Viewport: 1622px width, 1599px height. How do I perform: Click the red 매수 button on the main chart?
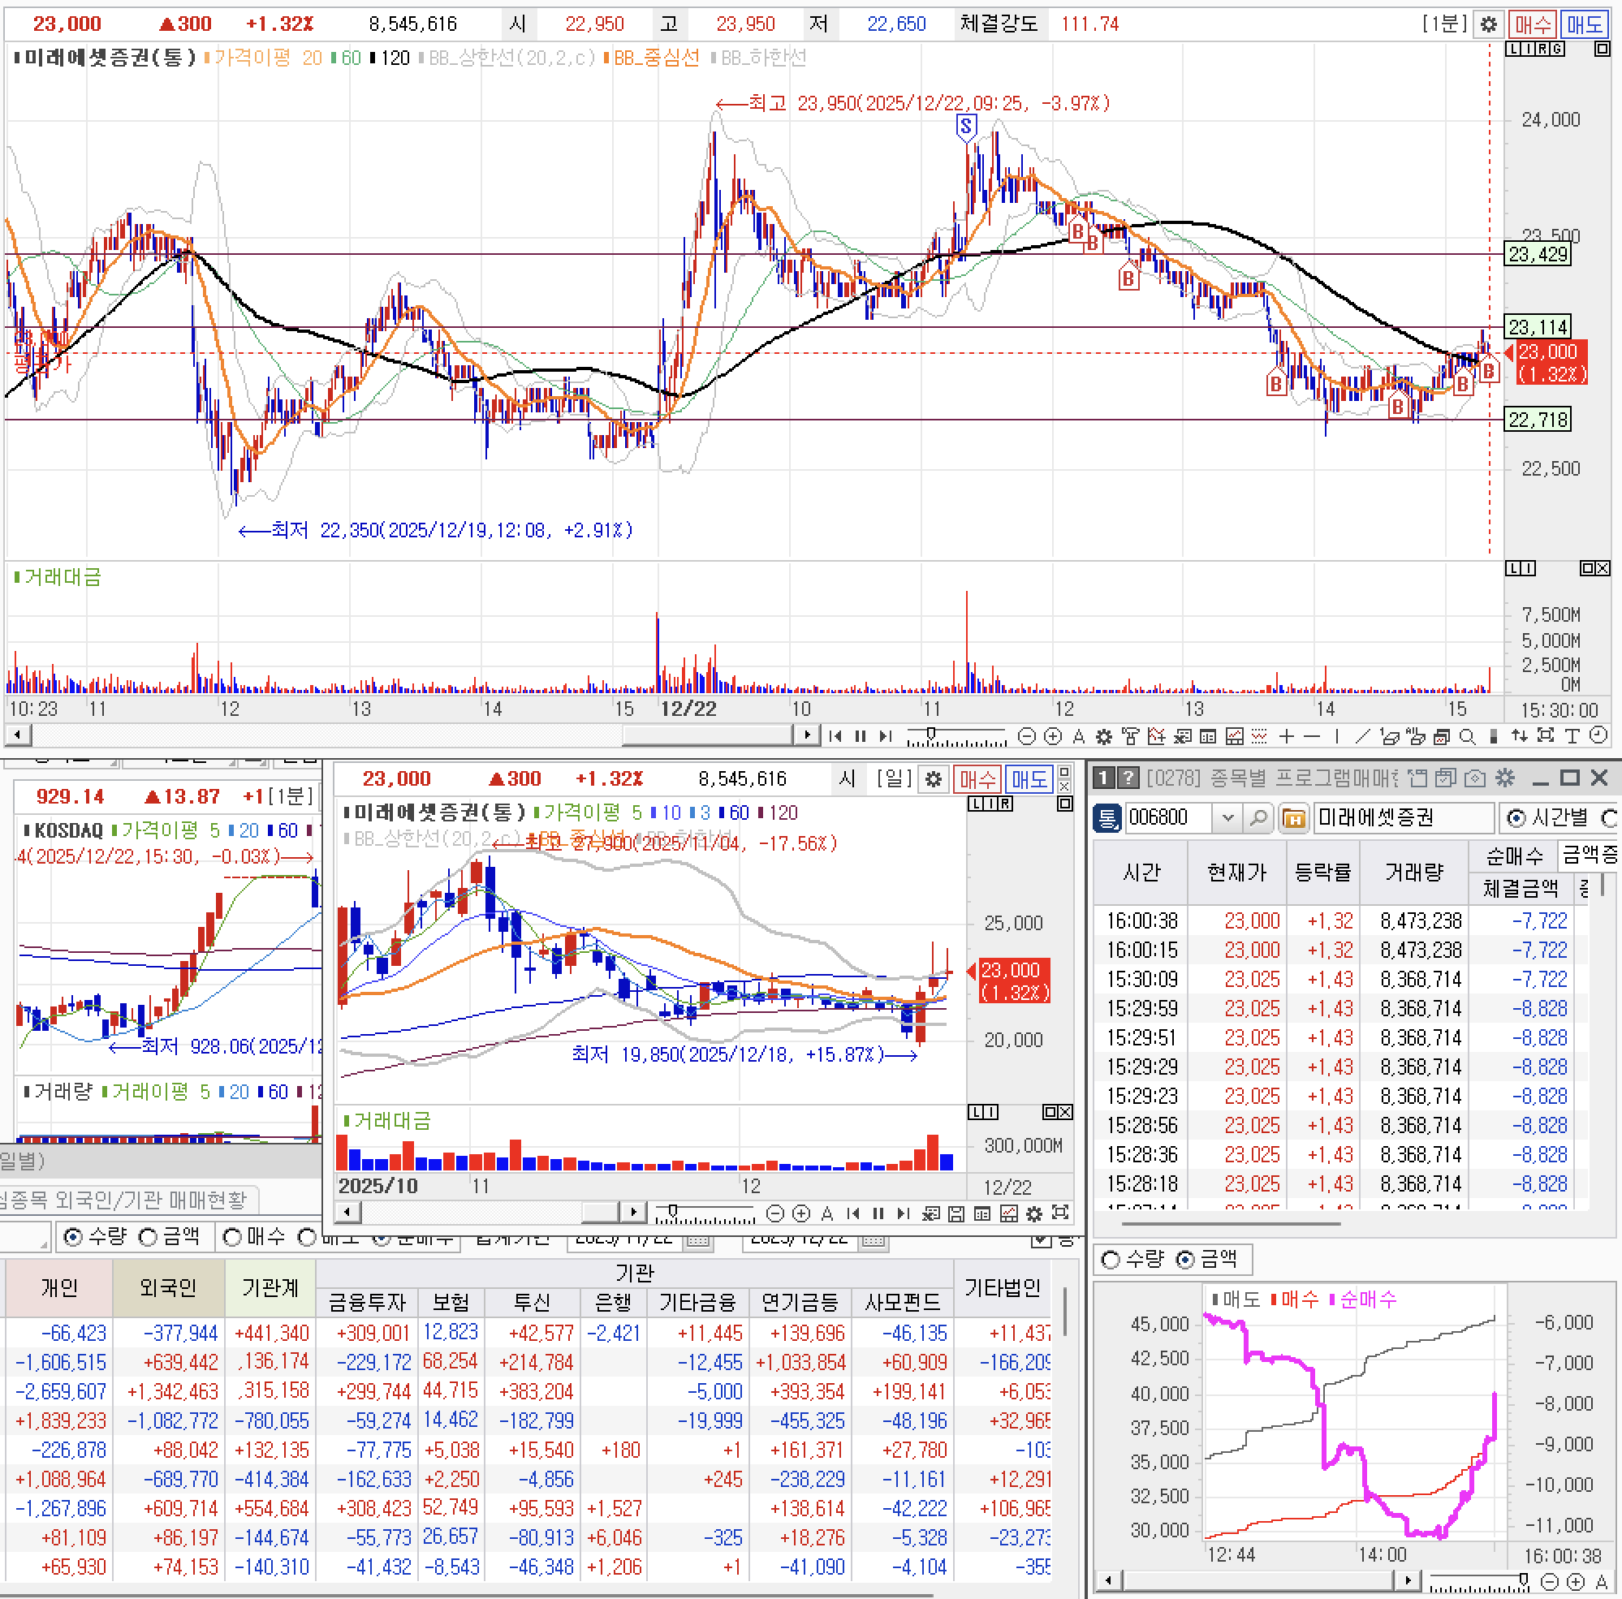(1532, 24)
